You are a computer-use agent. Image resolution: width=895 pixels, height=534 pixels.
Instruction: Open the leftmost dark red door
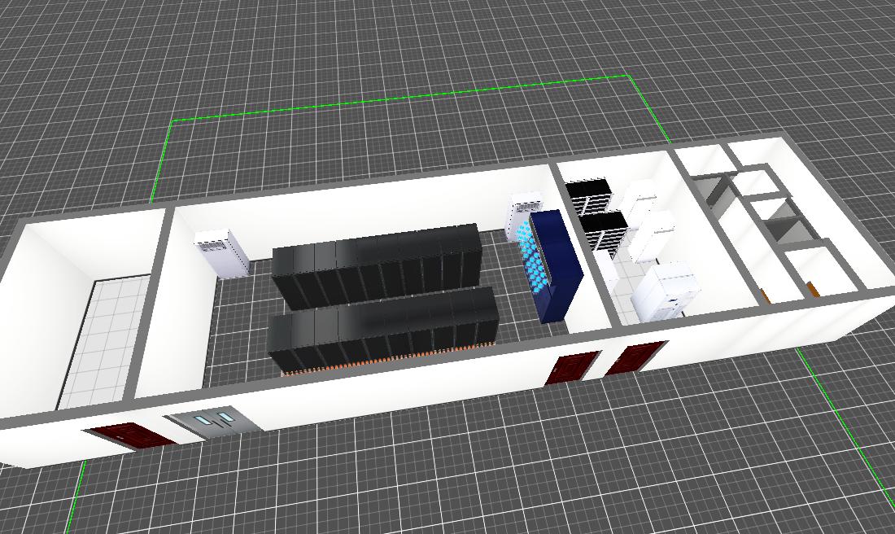[130, 436]
